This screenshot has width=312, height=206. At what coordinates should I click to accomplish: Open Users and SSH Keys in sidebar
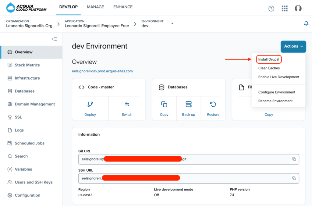pos(31,182)
